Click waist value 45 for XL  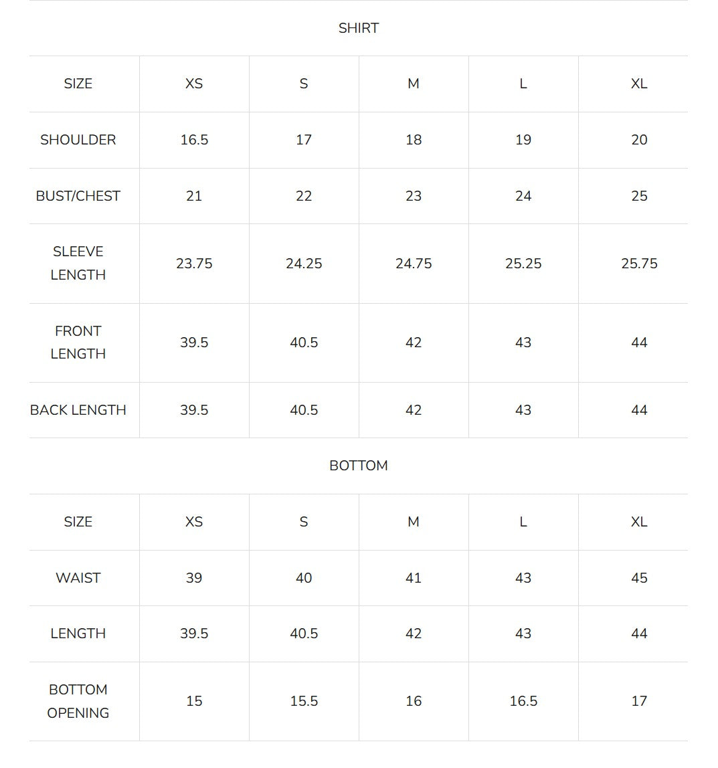639,578
